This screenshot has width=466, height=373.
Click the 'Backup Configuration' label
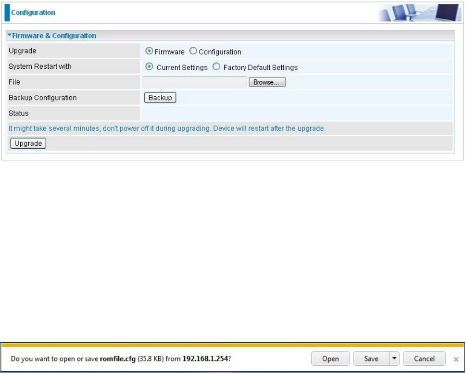pyautogui.click(x=42, y=98)
